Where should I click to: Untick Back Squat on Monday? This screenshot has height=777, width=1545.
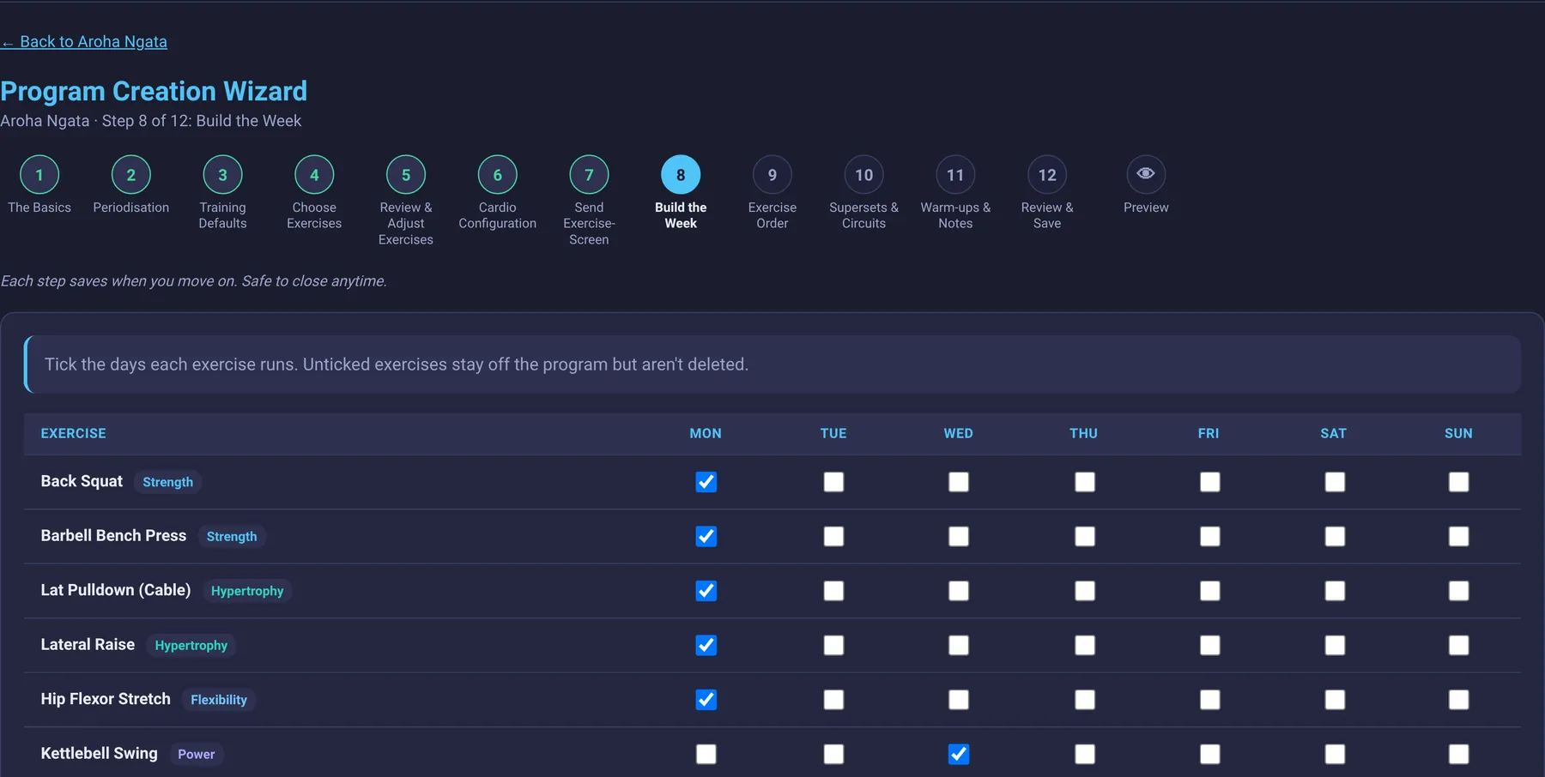(x=706, y=482)
